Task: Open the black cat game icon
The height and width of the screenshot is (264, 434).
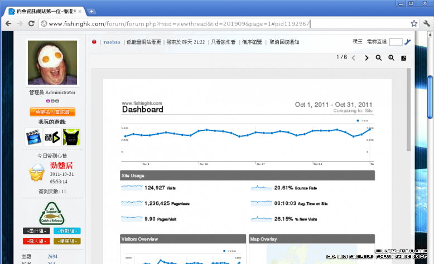Action: (x=71, y=137)
